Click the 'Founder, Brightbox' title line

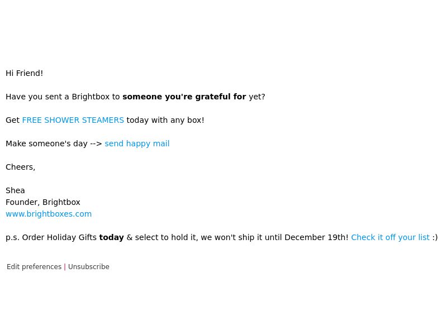43,202
